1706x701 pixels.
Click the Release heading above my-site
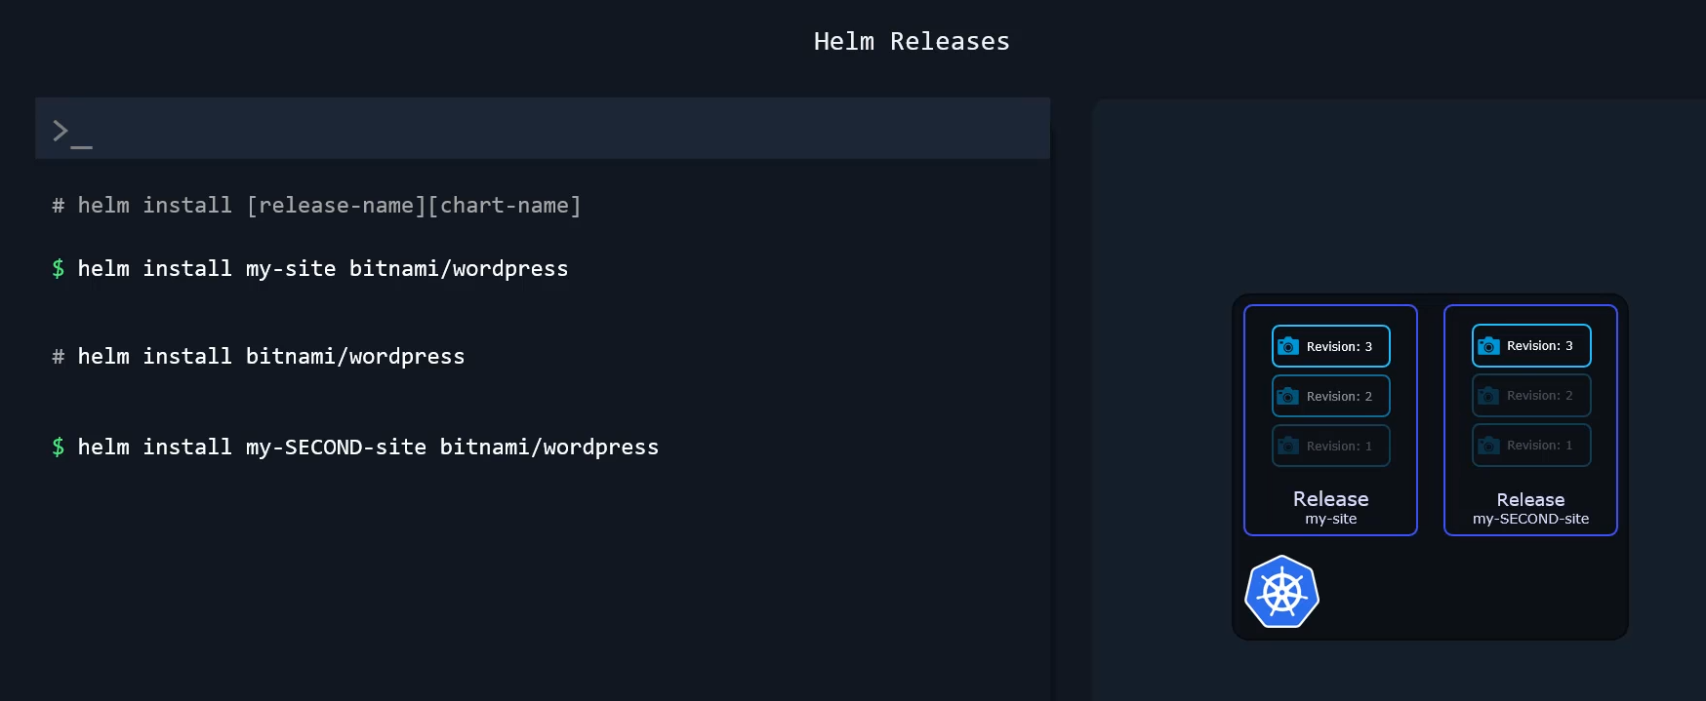tap(1331, 498)
